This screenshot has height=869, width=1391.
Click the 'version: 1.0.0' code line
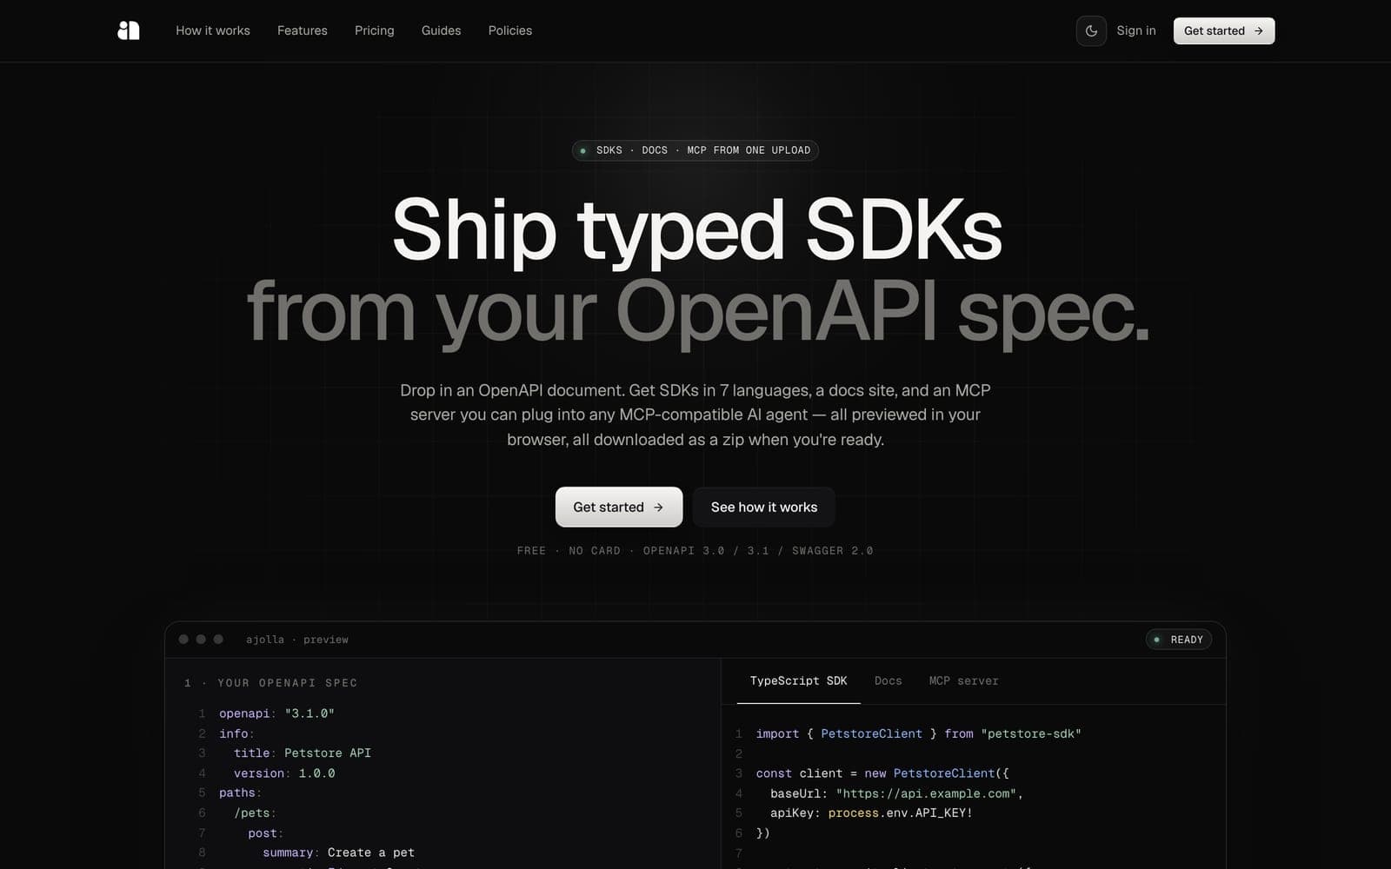tap(284, 773)
